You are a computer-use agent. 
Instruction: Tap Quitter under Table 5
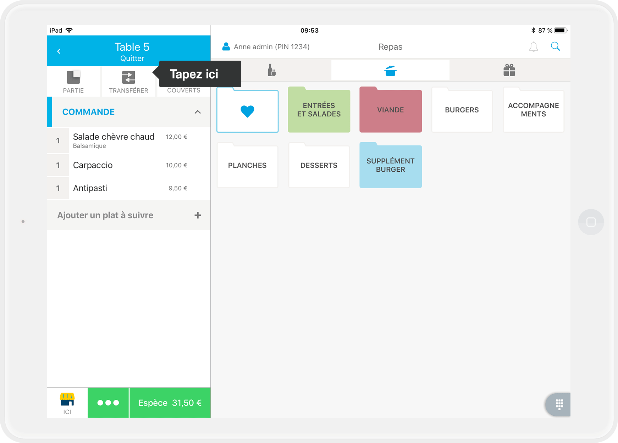tap(132, 58)
